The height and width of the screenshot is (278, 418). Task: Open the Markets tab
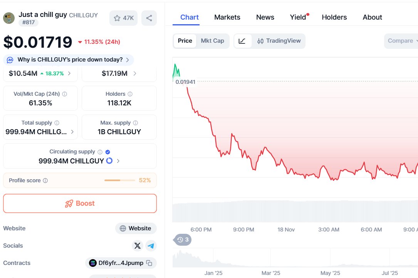tap(227, 17)
